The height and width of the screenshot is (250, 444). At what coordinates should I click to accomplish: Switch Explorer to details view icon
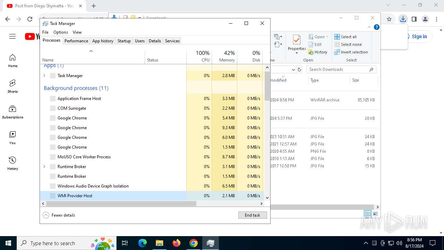click(368, 214)
